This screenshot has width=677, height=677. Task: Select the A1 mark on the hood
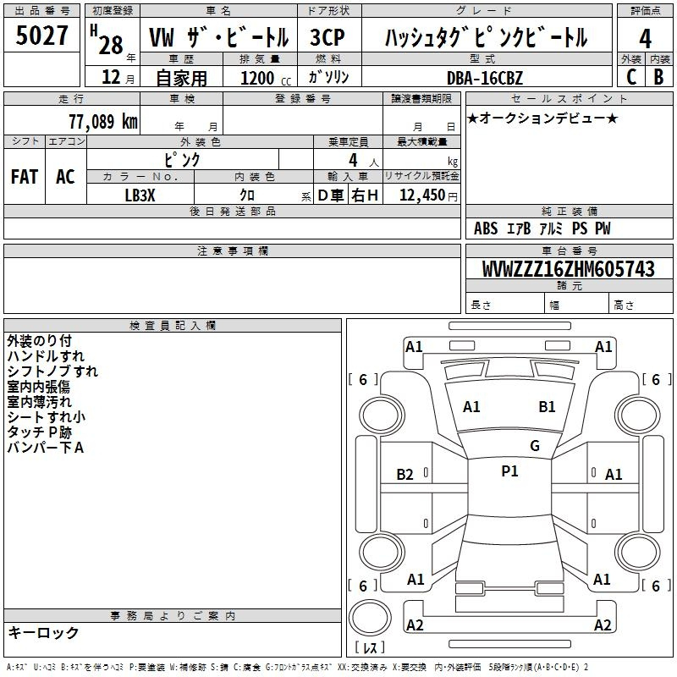pyautogui.click(x=471, y=407)
